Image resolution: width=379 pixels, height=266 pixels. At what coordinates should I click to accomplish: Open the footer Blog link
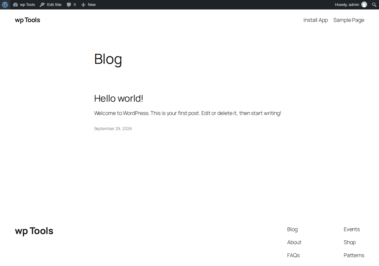(292, 229)
